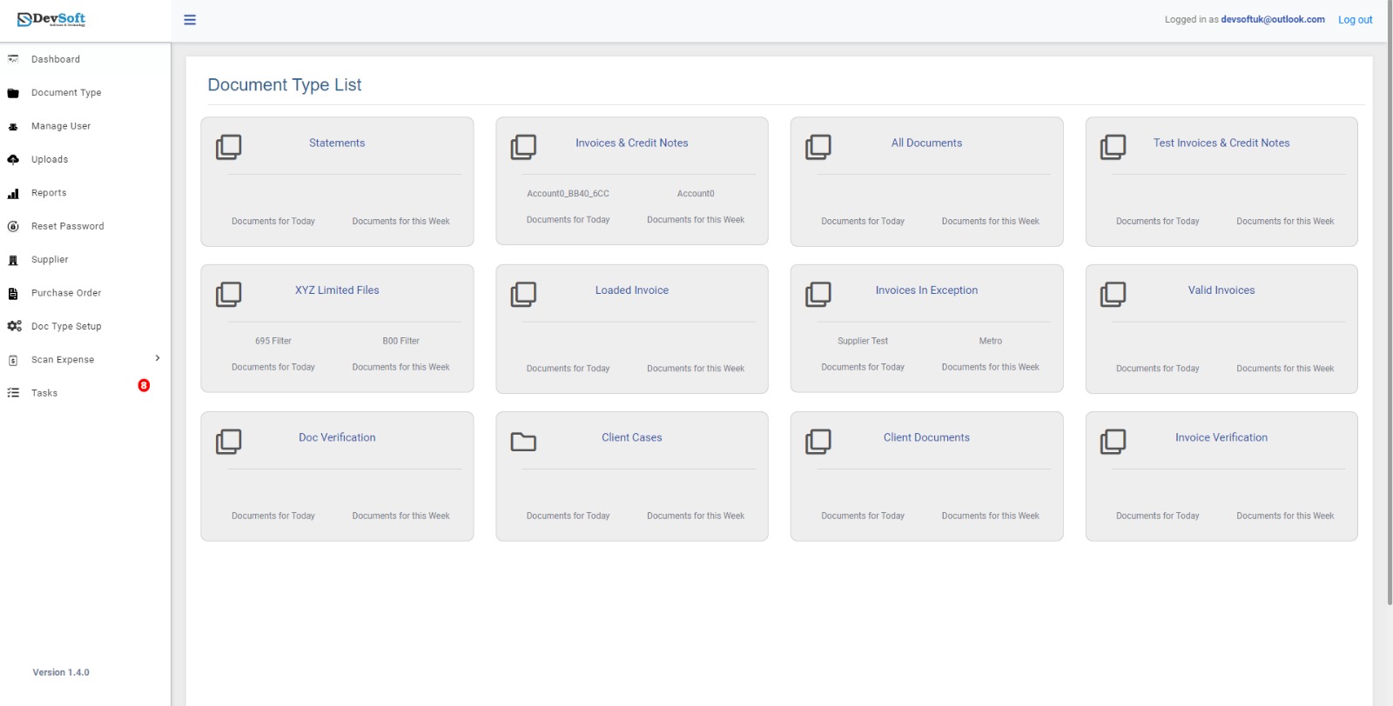The height and width of the screenshot is (706, 1393).
Task: Click the copy icon on Statements card
Action: point(228,147)
